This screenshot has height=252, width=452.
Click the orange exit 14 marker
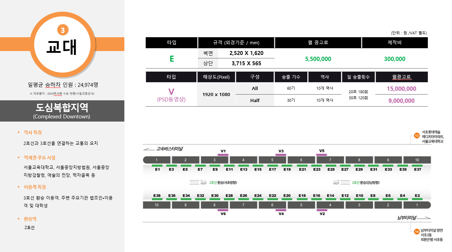(x=417, y=232)
